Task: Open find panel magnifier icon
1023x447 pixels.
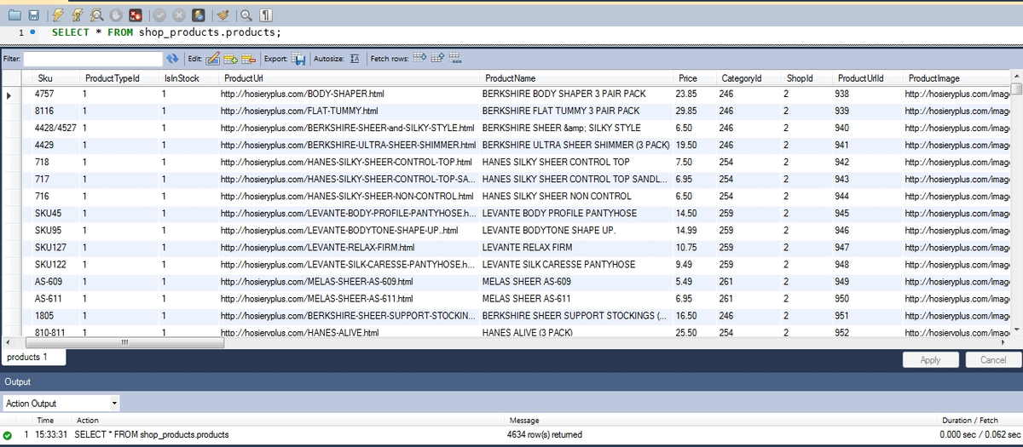Action: (x=246, y=15)
